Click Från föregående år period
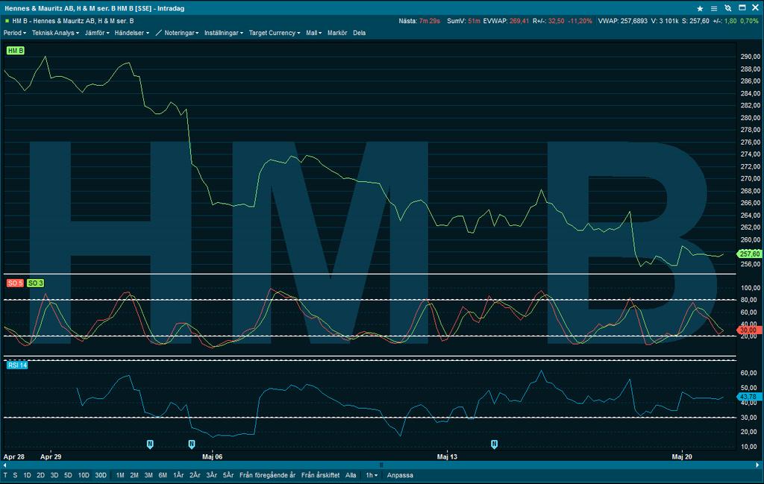This screenshot has height=484, width=764. coord(268,475)
